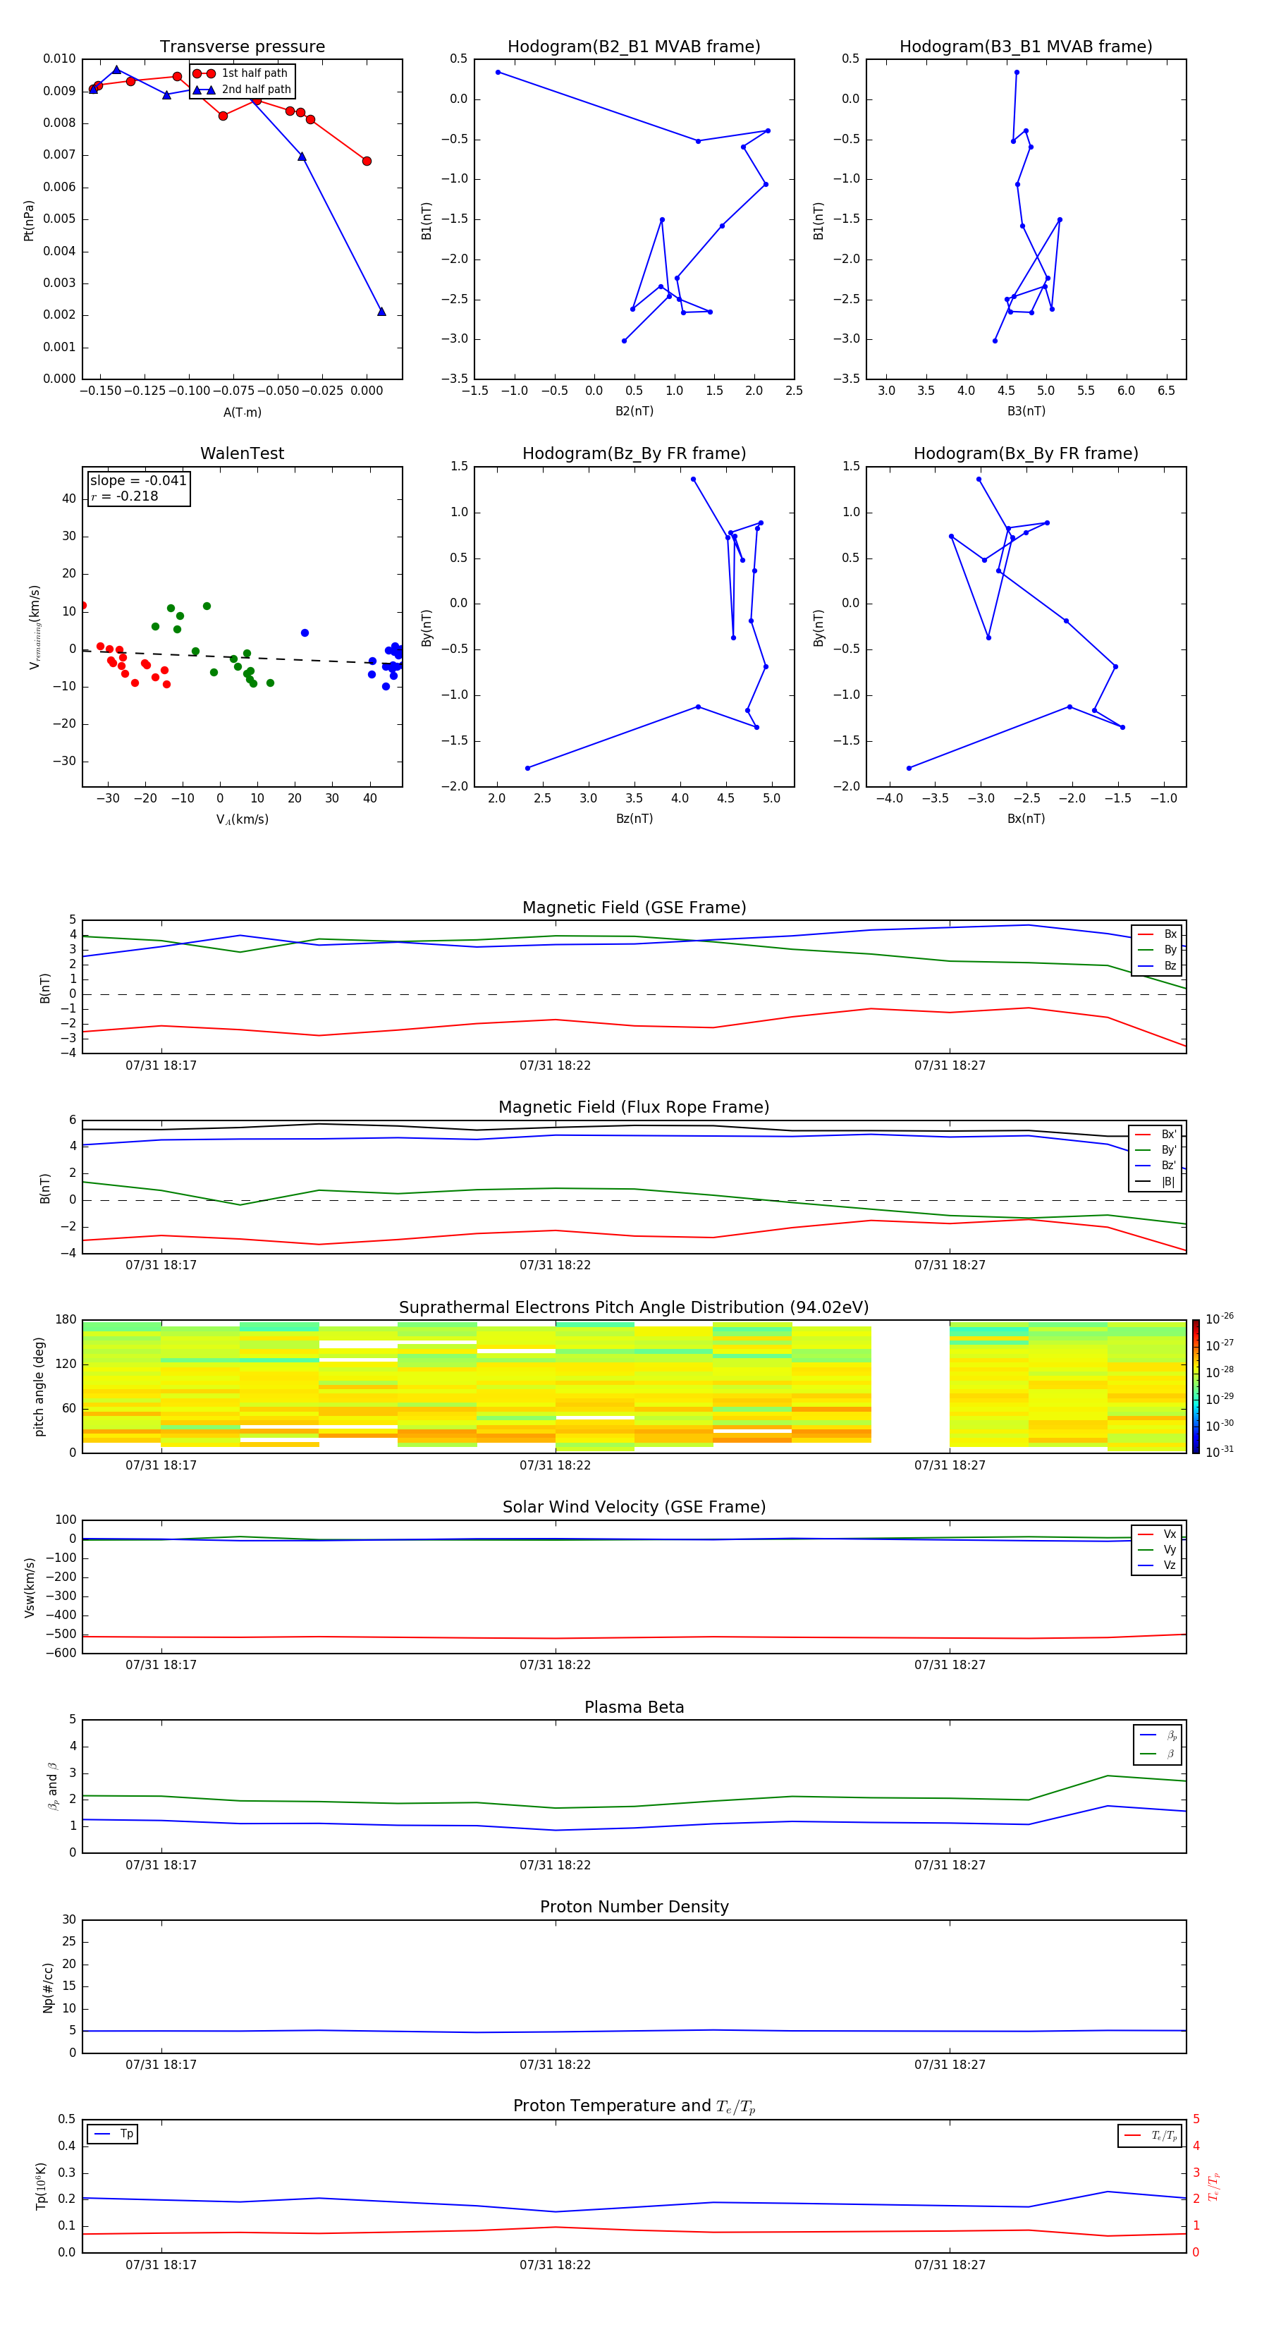Click the 'Proton Temperature and Te/Tp' title
Screen dimensions: 1269x2327
pos(634,2106)
